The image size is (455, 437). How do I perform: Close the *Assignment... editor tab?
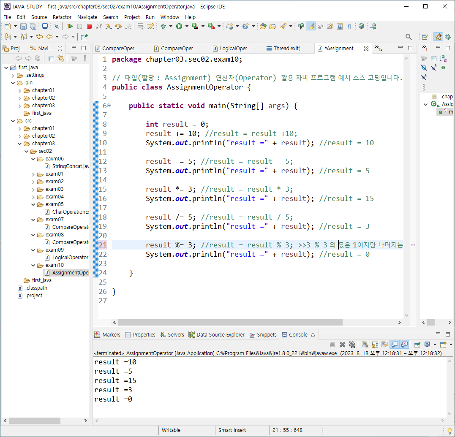point(366,49)
